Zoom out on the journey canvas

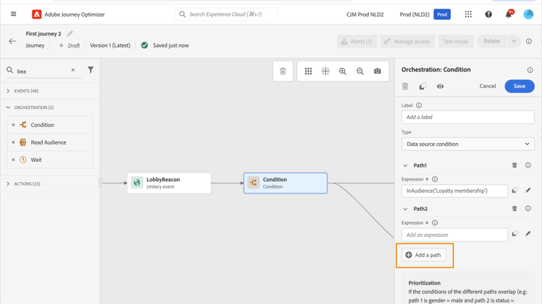pos(360,71)
